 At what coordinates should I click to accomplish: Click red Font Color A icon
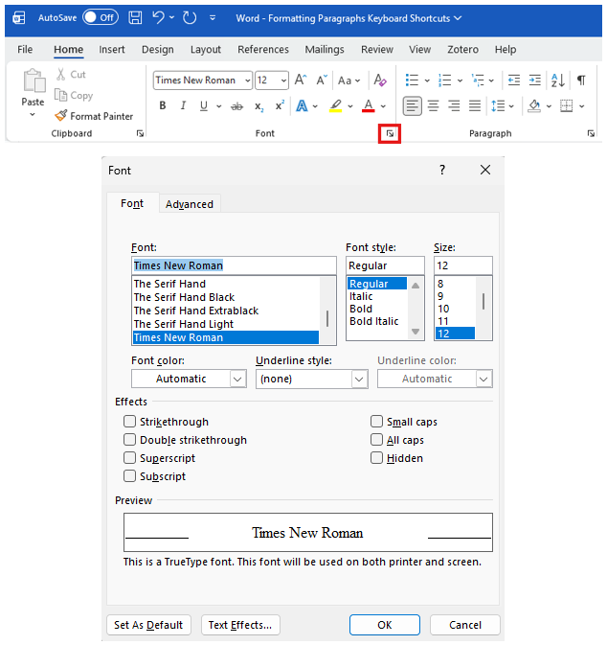point(369,105)
